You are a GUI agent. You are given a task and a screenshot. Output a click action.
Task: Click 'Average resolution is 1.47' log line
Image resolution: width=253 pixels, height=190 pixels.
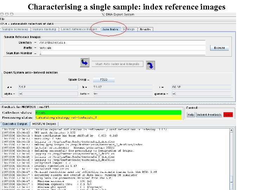click(x=56, y=166)
